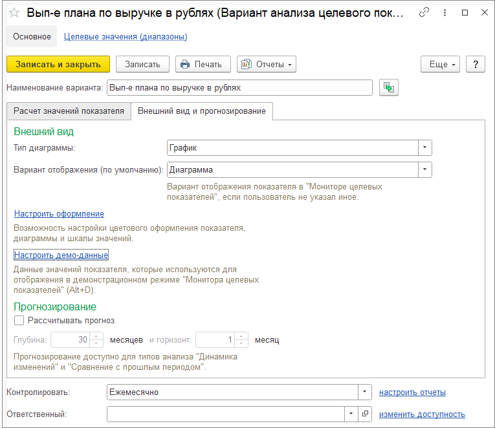Expand Вариант отображения dropdown arrow

pos(425,169)
